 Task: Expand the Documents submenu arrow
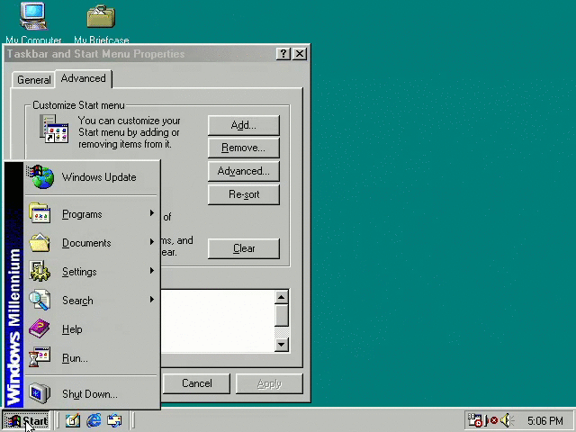[x=152, y=242]
